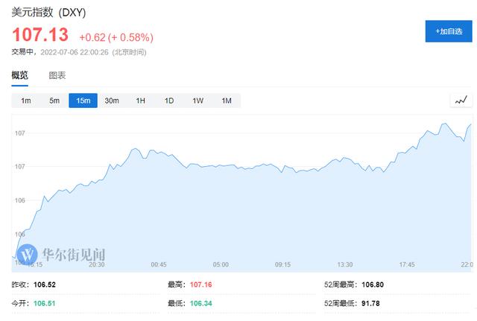Click the chart at 09:15 time marker
The width and height of the screenshot is (477, 321).
[x=282, y=264]
